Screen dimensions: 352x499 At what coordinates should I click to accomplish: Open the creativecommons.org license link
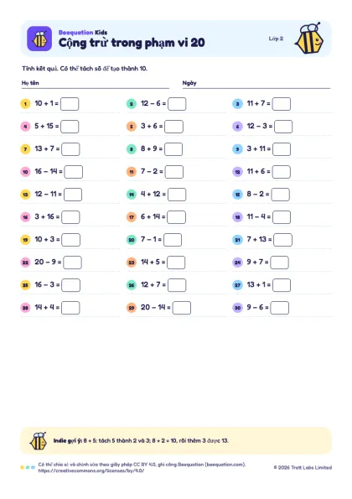tap(91, 470)
